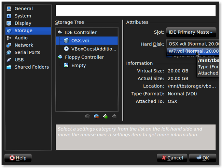
Task: Click the System chip icon
Action: pyautogui.click(x=9, y=16)
